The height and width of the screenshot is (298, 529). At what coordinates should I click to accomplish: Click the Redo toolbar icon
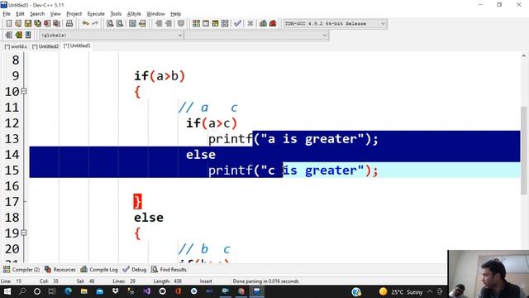point(95,23)
